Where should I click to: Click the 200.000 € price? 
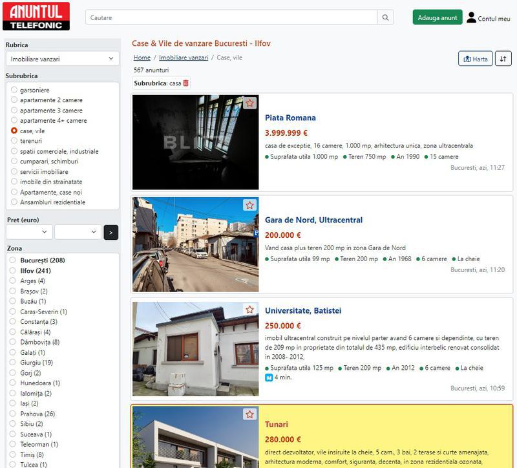283,235
